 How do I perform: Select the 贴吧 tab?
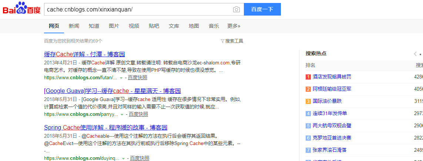(154, 26)
